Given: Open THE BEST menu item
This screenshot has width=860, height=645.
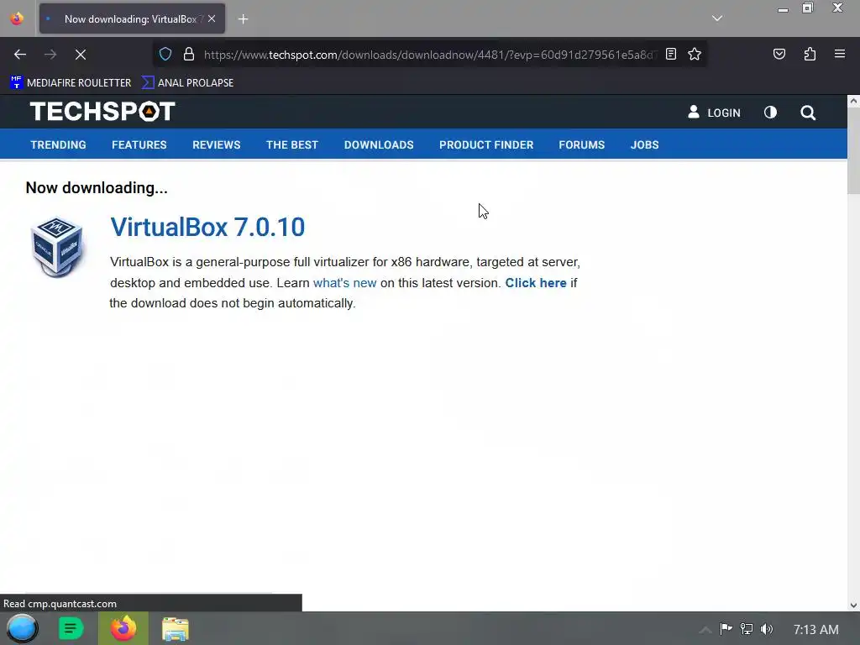Looking at the screenshot, I should click(291, 144).
